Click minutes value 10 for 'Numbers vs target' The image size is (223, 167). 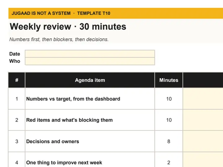[169, 99]
